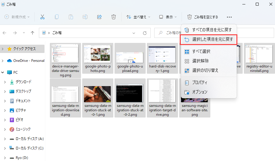This screenshot has width=275, height=161.
Task: Go up one folder with Up arrow
Action: click(x=33, y=33)
